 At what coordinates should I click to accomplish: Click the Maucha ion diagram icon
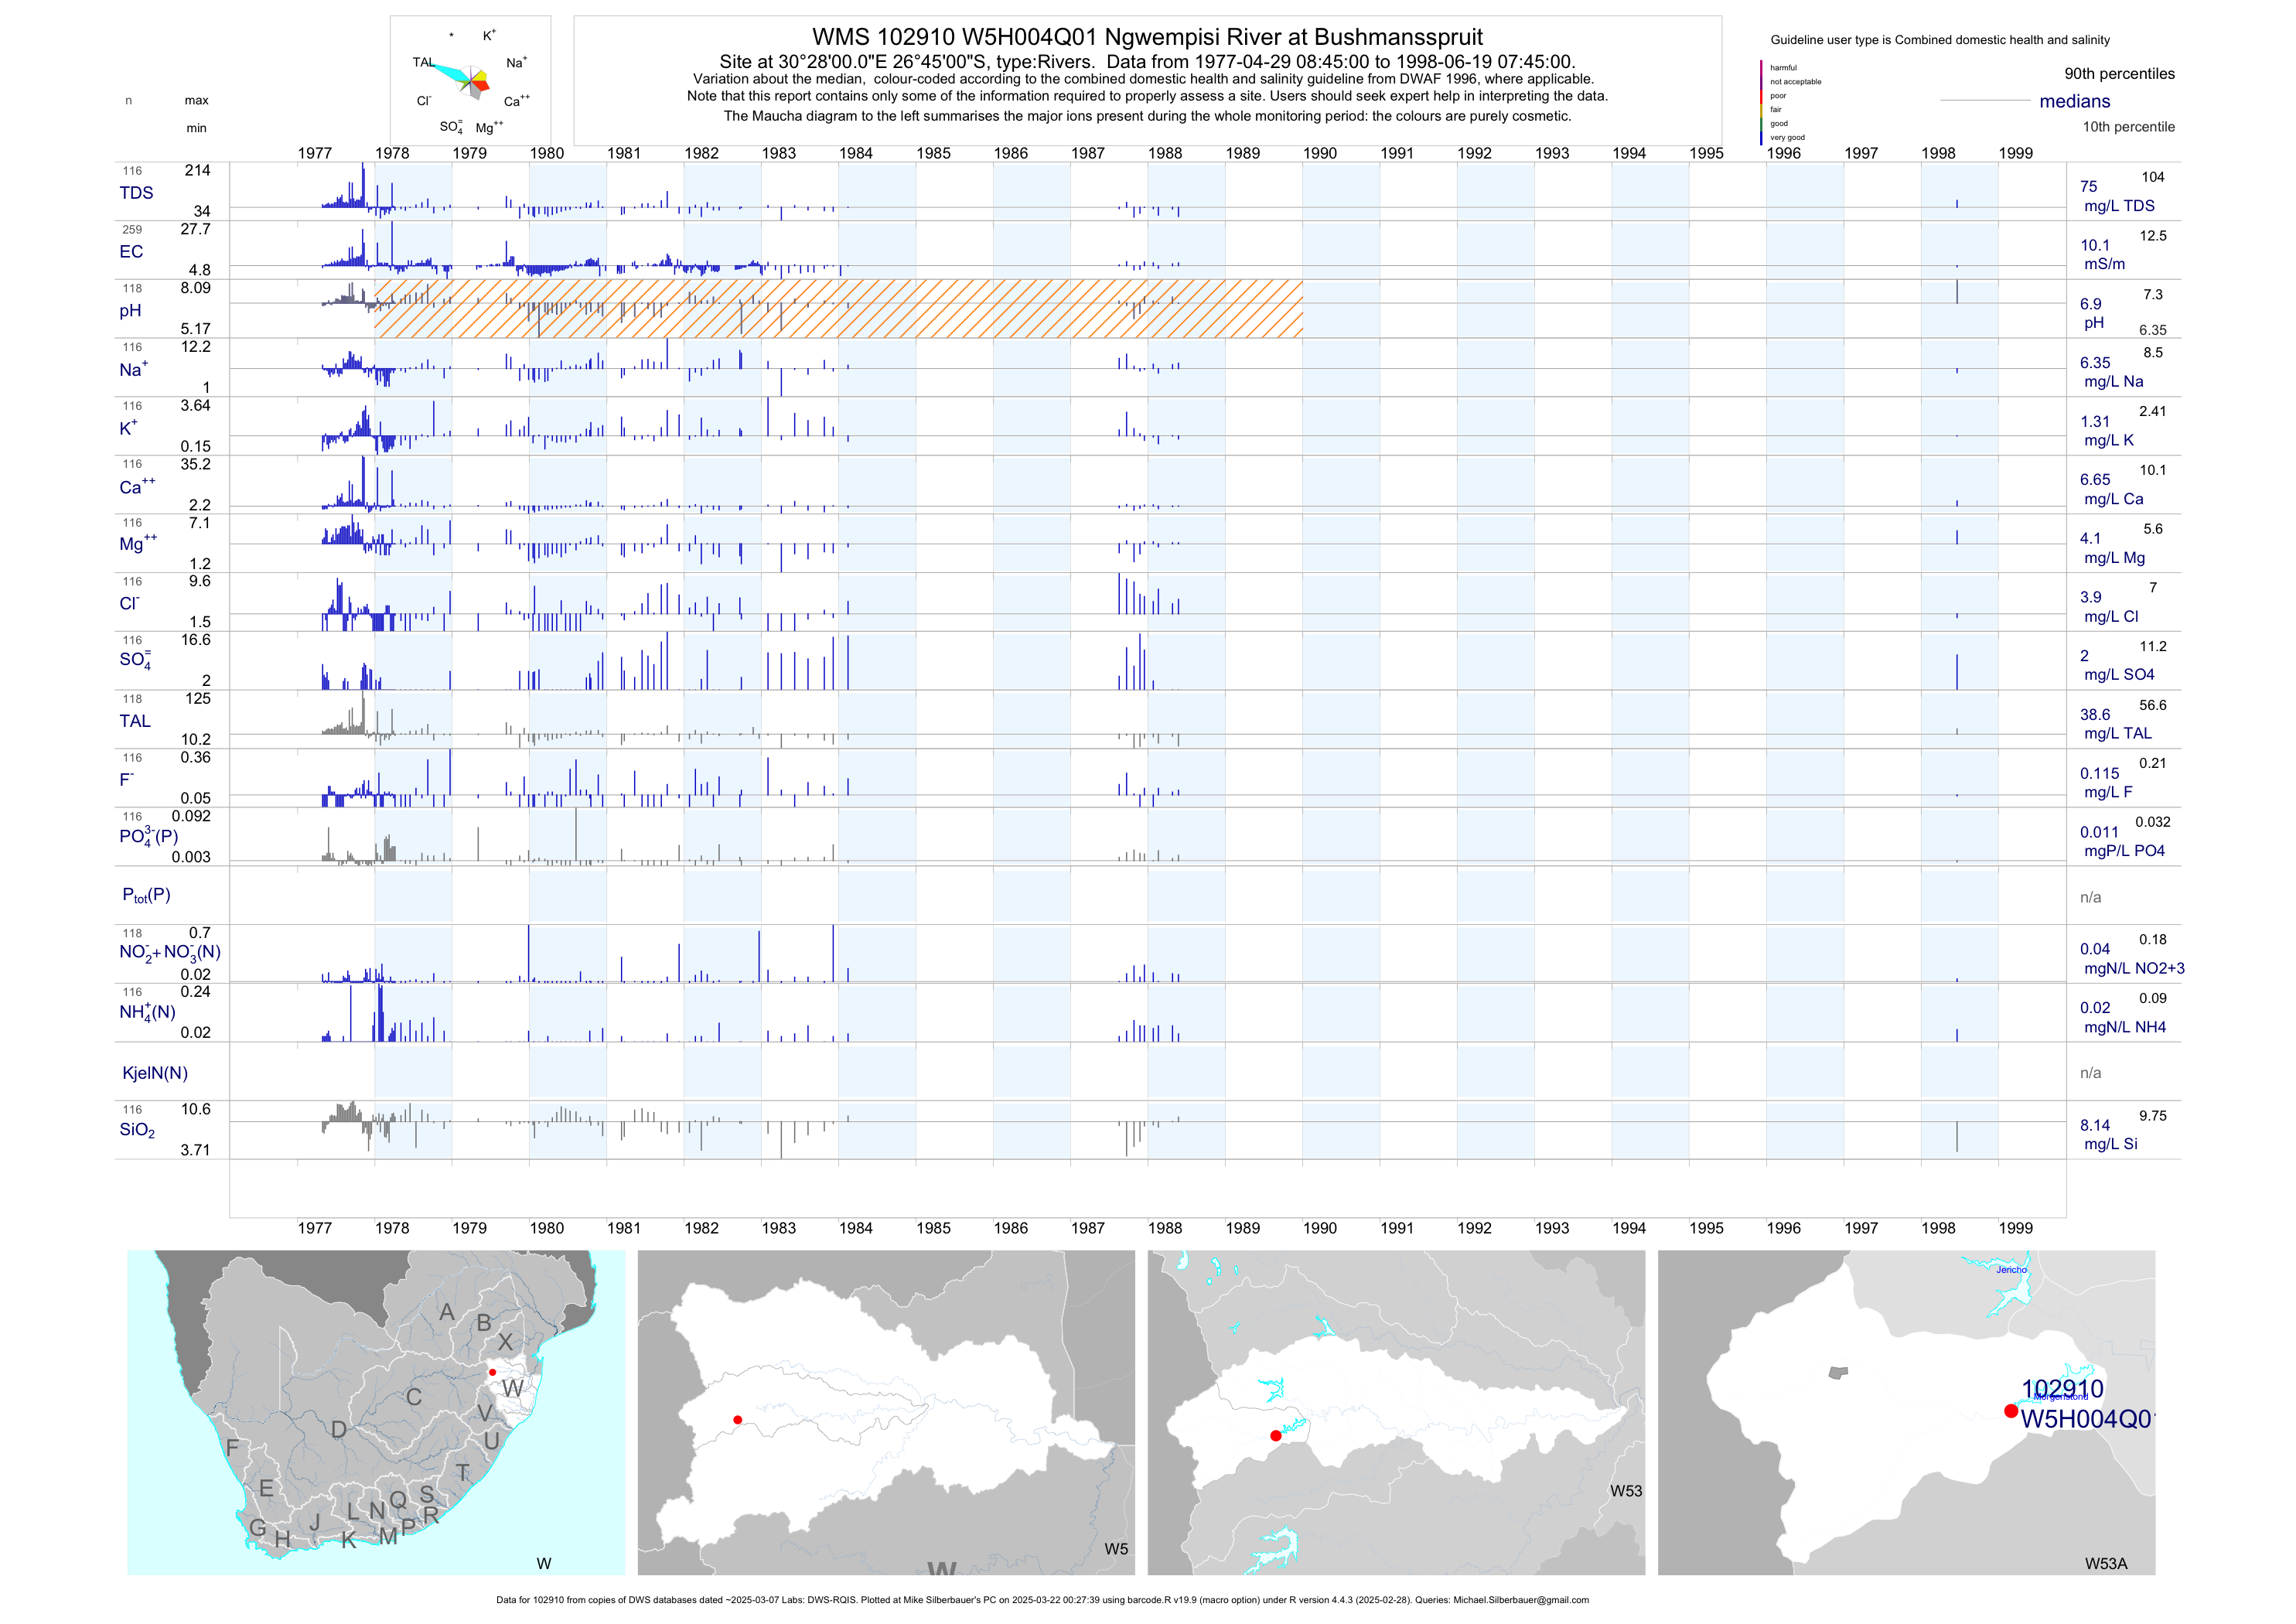(x=470, y=80)
